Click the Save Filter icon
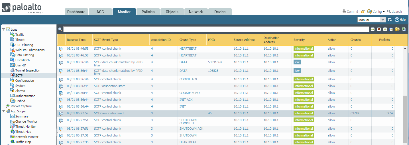The height and width of the screenshot is (145, 409). pos(391,29)
